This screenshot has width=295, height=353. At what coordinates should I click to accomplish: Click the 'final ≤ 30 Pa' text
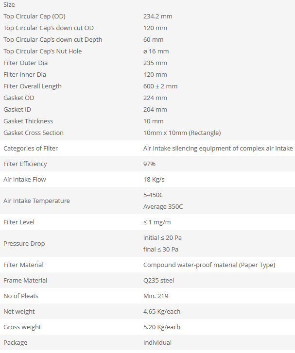[161, 250]
